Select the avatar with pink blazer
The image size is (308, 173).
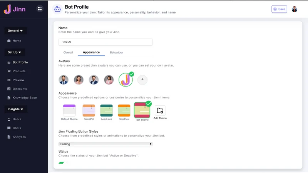109,80
